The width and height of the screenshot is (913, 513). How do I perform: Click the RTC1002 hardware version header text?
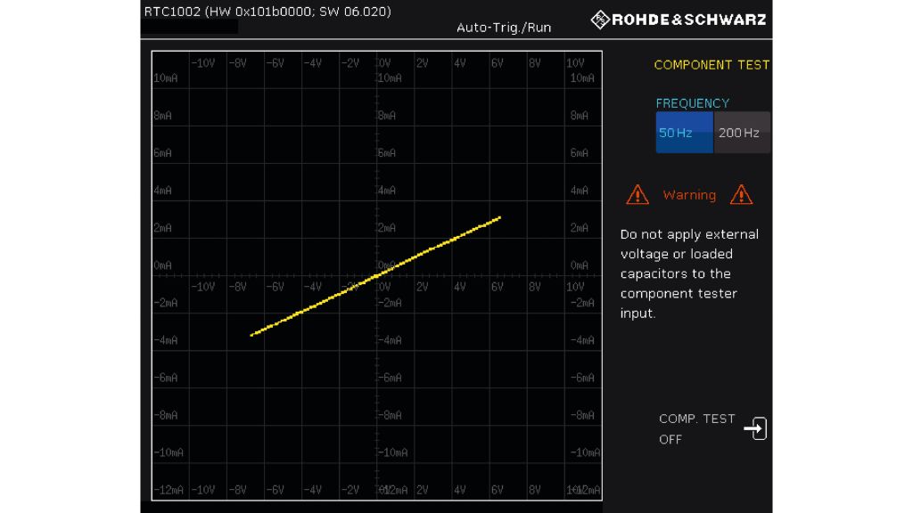click(x=267, y=12)
